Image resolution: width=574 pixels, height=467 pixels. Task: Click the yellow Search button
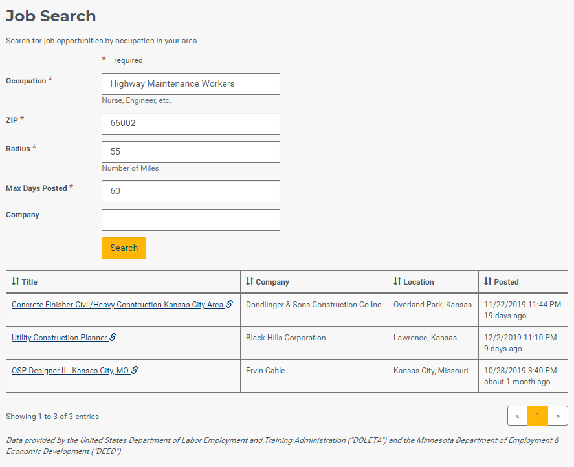[124, 248]
